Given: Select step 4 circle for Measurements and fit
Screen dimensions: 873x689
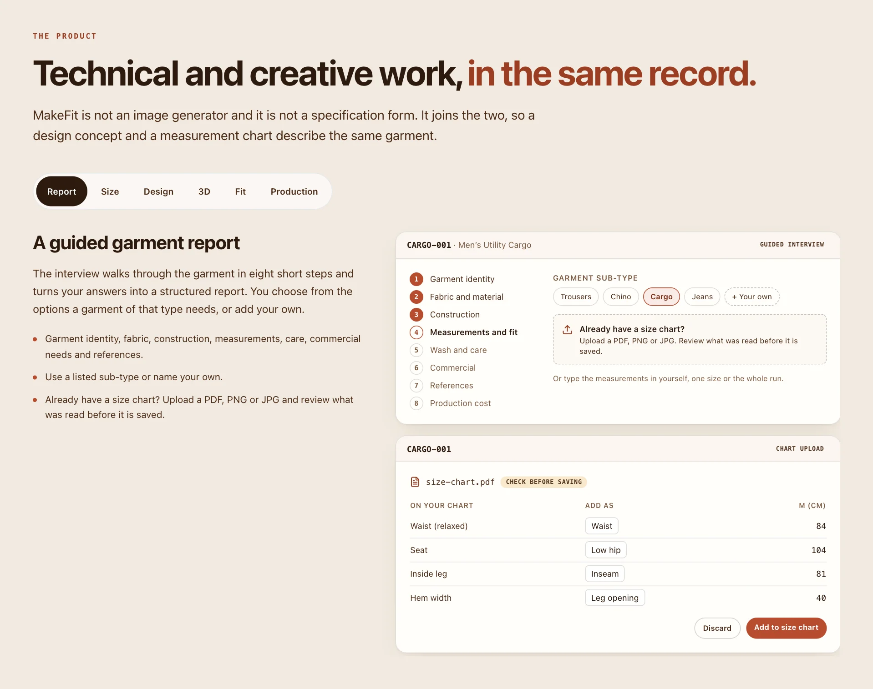Looking at the screenshot, I should 416,332.
